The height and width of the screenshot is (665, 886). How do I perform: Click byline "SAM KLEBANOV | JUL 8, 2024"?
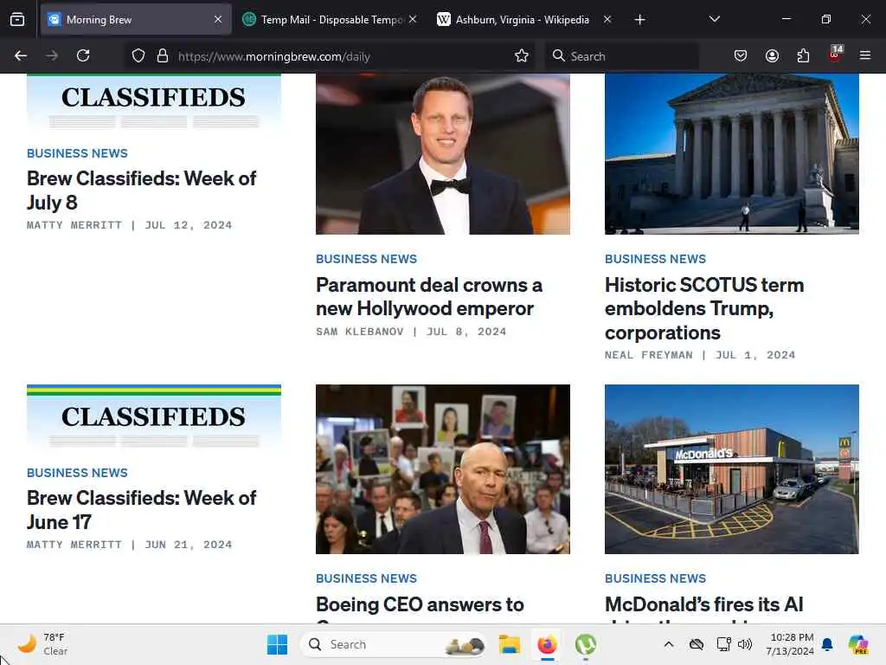tap(411, 332)
